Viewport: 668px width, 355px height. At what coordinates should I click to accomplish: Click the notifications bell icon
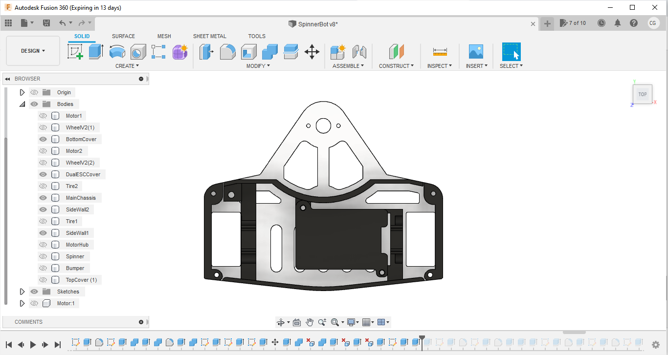click(617, 22)
